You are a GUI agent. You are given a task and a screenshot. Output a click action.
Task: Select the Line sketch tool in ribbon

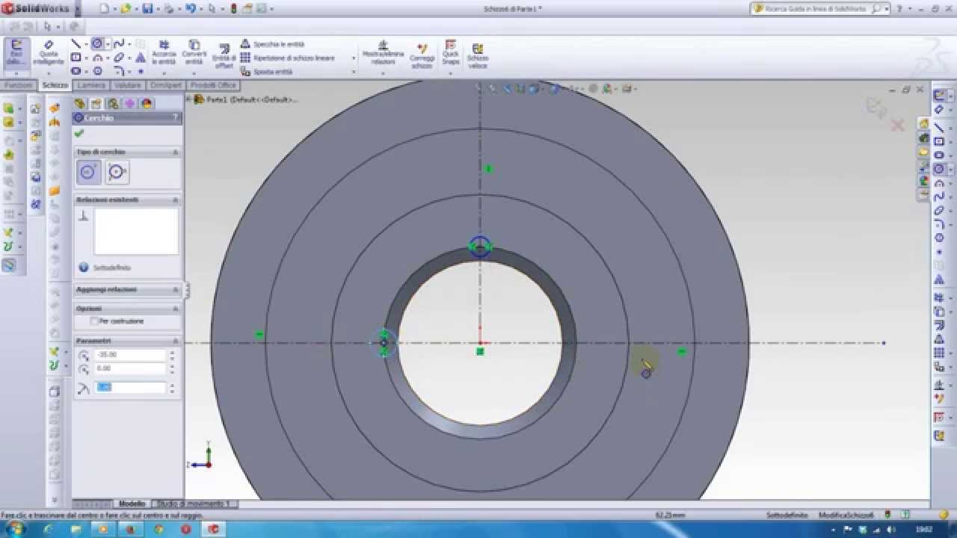click(76, 44)
